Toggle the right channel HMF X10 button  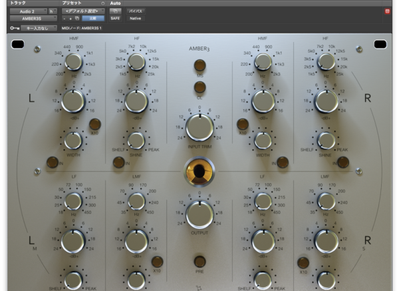coord(243,124)
